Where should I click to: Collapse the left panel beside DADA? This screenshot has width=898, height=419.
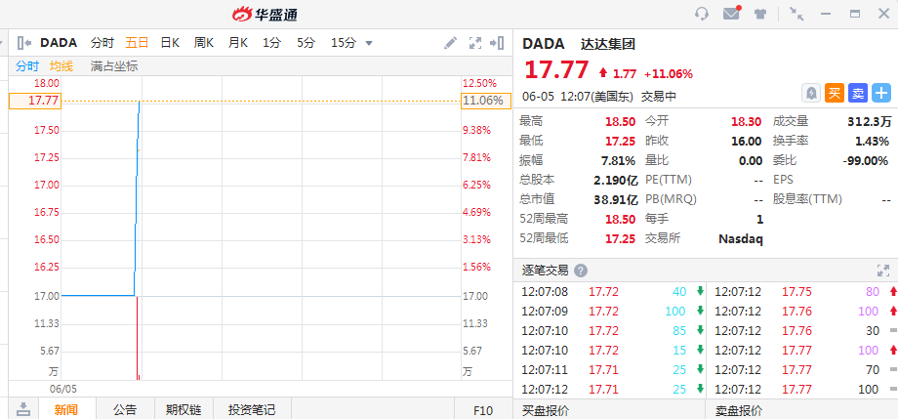pos(24,43)
